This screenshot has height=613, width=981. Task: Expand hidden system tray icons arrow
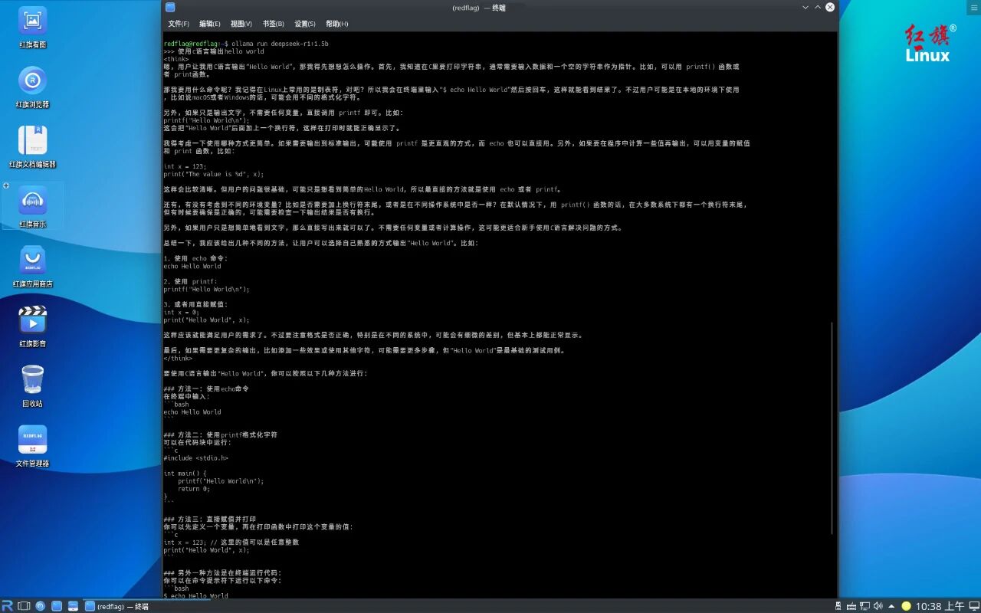[x=891, y=606]
